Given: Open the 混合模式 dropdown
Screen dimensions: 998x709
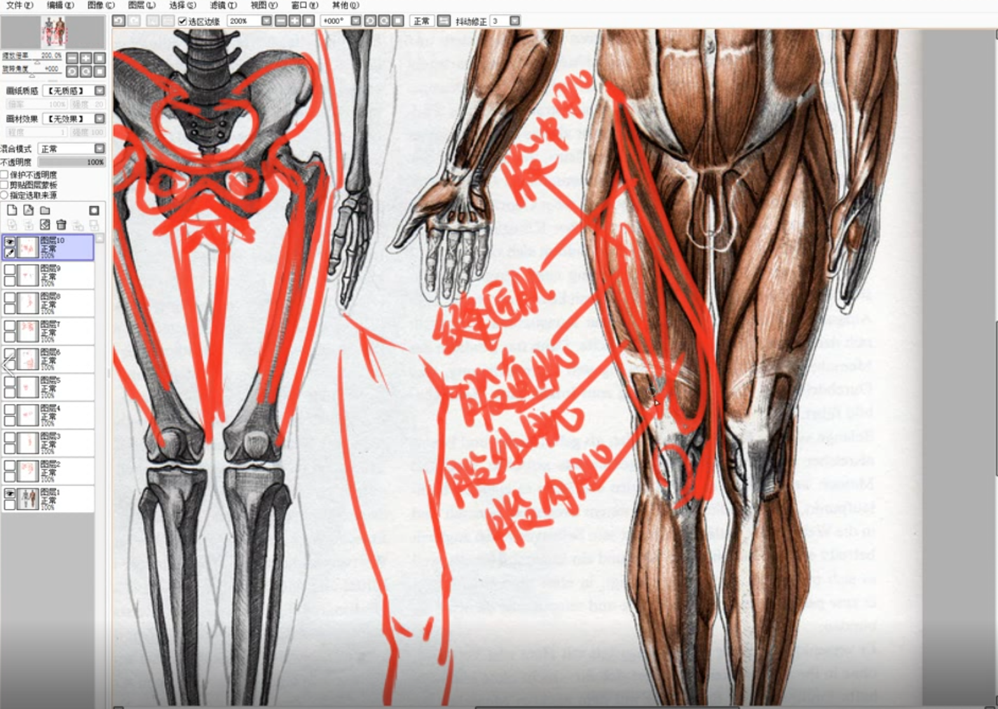Looking at the screenshot, I should pyautogui.click(x=100, y=149).
